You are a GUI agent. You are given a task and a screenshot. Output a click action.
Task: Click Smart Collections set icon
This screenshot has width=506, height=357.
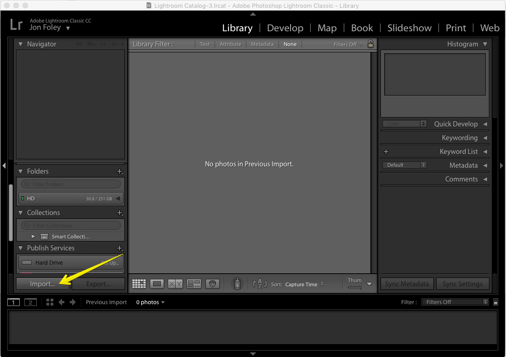coord(44,237)
